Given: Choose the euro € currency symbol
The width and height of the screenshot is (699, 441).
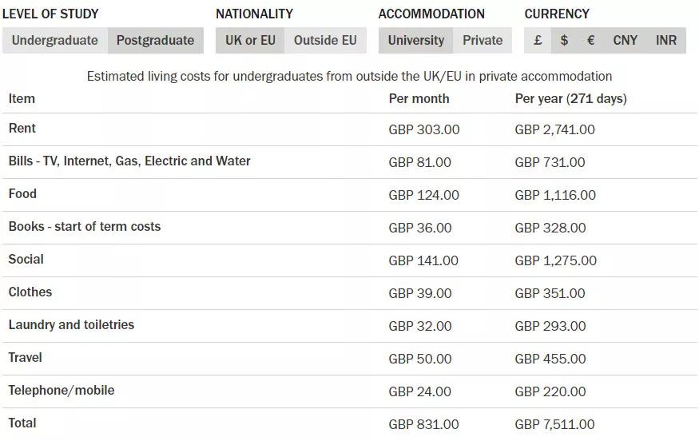Looking at the screenshot, I should pyautogui.click(x=590, y=40).
